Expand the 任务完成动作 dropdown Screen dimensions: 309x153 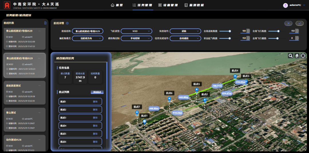[185, 38]
